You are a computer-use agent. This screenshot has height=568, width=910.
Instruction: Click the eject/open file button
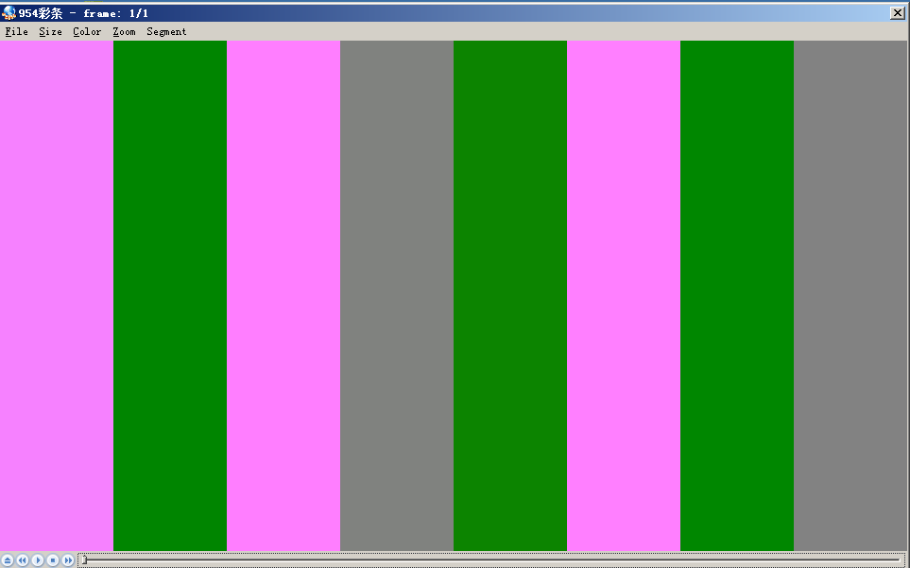click(8, 559)
